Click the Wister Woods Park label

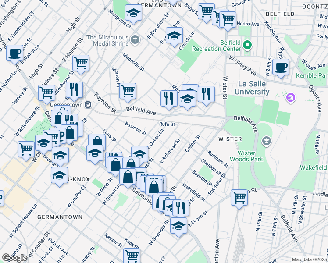point(246,156)
